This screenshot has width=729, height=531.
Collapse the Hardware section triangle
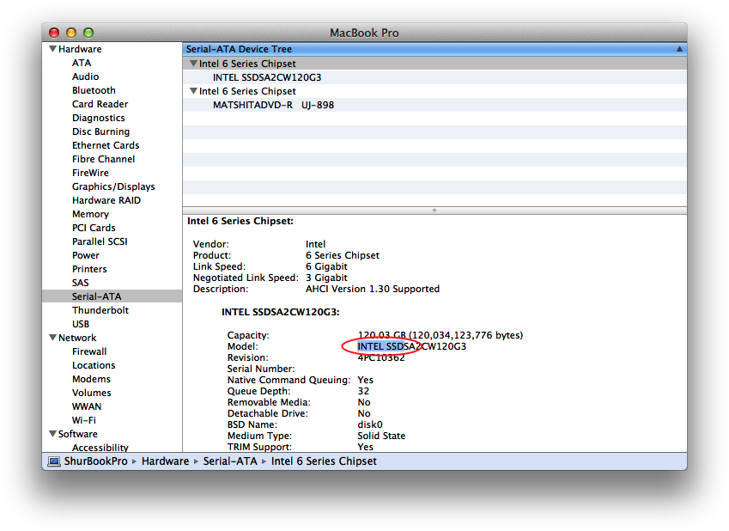52,49
